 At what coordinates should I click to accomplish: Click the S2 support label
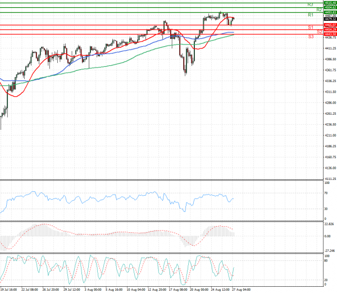click(320, 32)
